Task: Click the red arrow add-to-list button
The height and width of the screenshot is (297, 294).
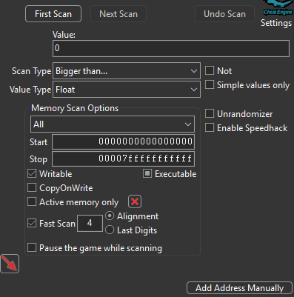Action: coord(10,264)
